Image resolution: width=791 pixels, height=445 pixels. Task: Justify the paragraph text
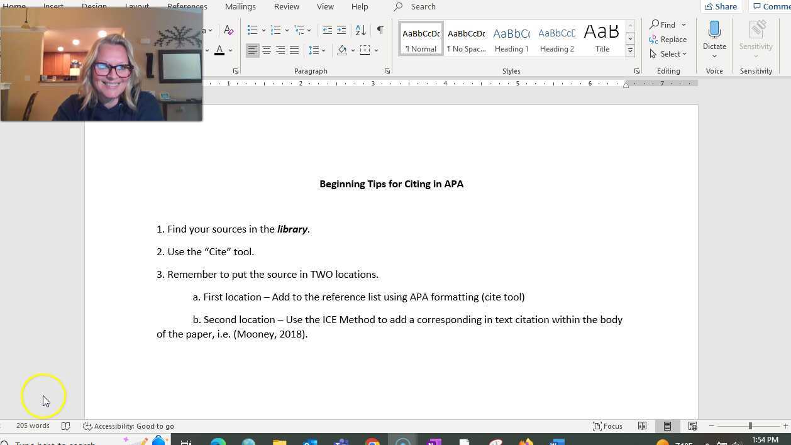pyautogui.click(x=296, y=50)
